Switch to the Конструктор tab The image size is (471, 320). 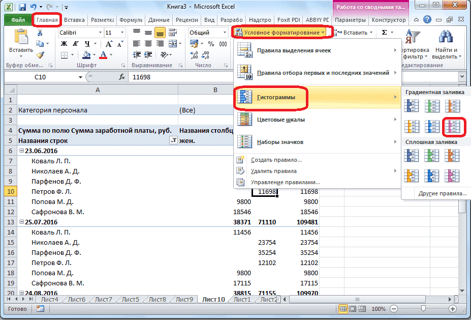(388, 20)
